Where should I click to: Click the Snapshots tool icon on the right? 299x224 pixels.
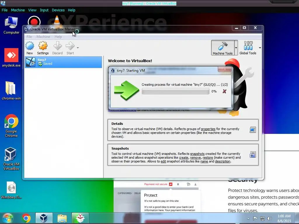pyautogui.click(x=253, y=155)
